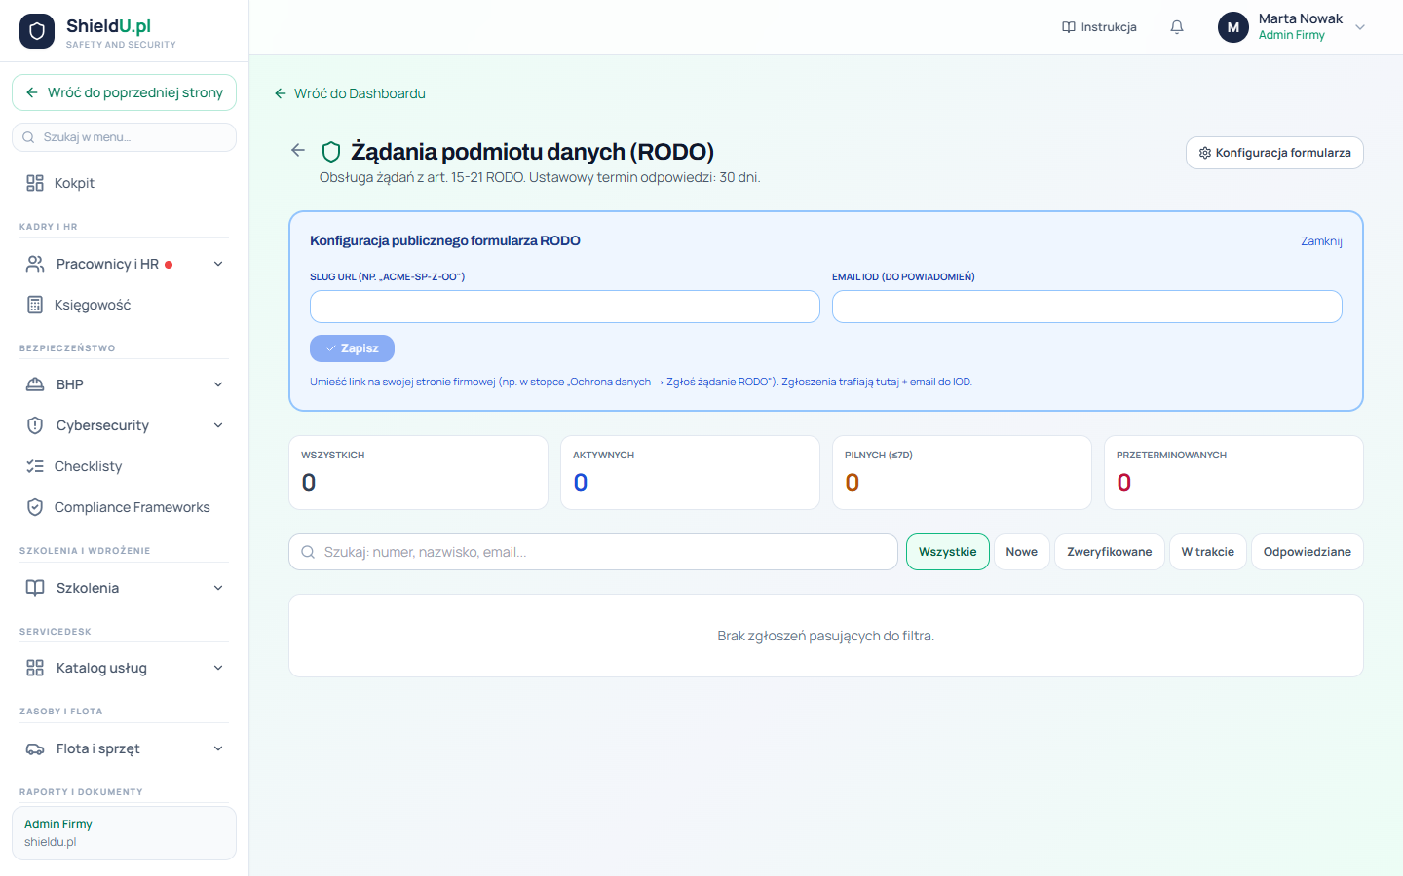Click the Szkolenia book icon
The image size is (1403, 876).
pos(35,588)
